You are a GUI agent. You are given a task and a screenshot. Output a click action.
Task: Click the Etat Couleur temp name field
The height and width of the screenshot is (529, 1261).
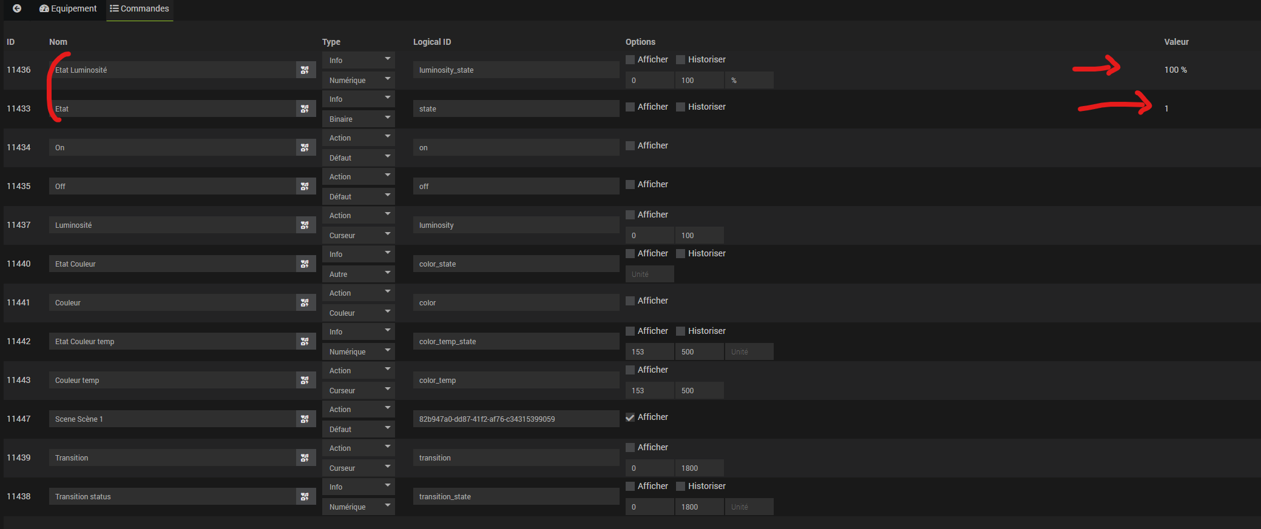click(x=172, y=342)
